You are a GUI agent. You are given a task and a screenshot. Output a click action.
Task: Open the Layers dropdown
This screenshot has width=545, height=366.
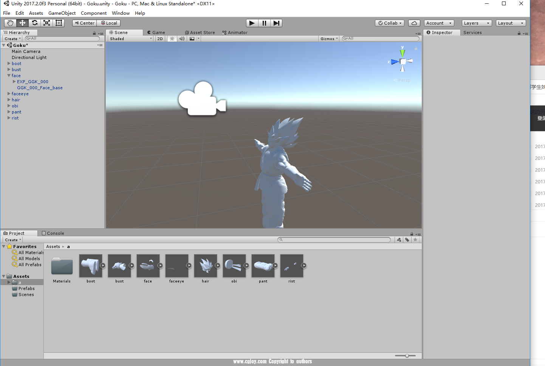[476, 23]
